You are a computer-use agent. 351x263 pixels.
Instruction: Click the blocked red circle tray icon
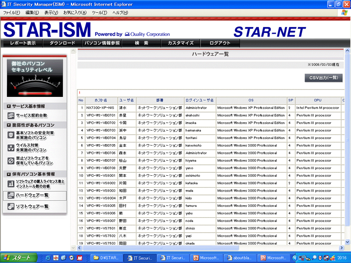[x=326, y=258]
